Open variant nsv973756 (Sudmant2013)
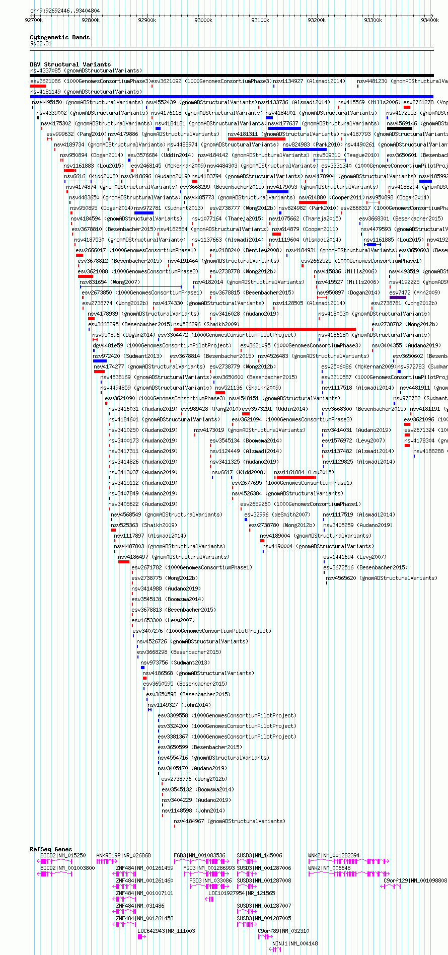448x955 pixels. (x=175, y=663)
